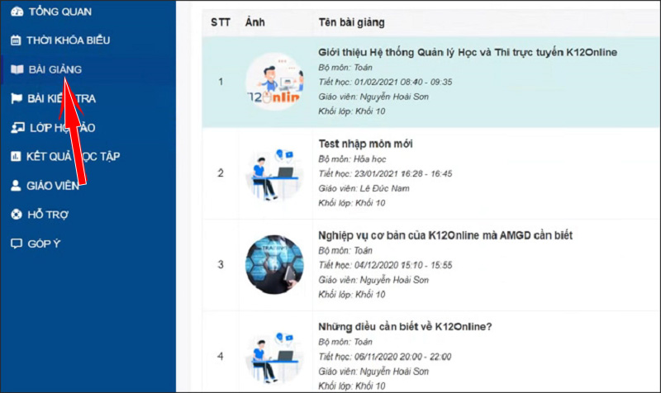The image size is (661, 393).
Task: Click text Tiết học: 01/02/2021 08:40 - 09:35
Action: [385, 82]
